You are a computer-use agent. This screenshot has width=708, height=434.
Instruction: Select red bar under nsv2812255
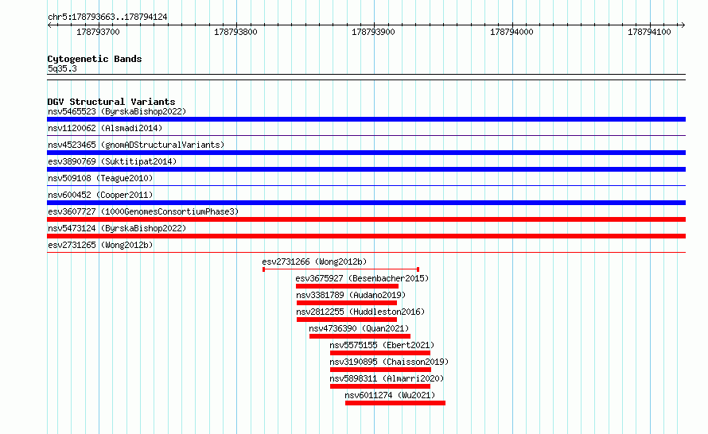pos(347,320)
